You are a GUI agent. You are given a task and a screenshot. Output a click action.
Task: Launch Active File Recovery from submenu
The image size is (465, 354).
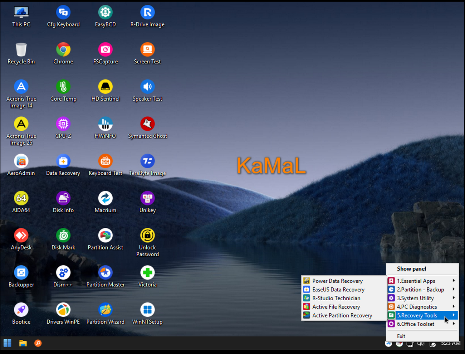pos(344,307)
